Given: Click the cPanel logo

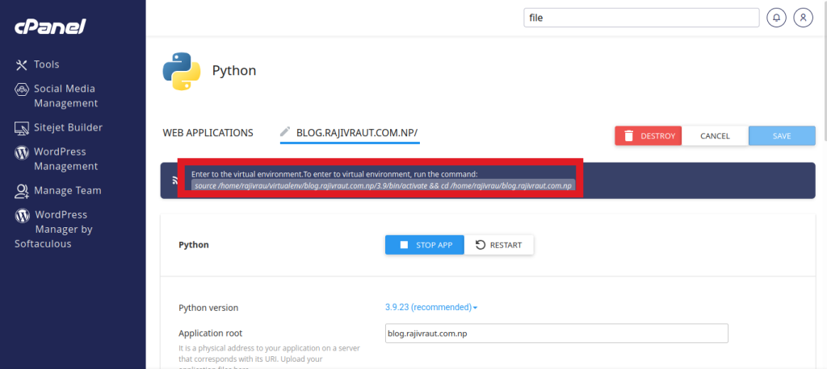Looking at the screenshot, I should (x=50, y=27).
